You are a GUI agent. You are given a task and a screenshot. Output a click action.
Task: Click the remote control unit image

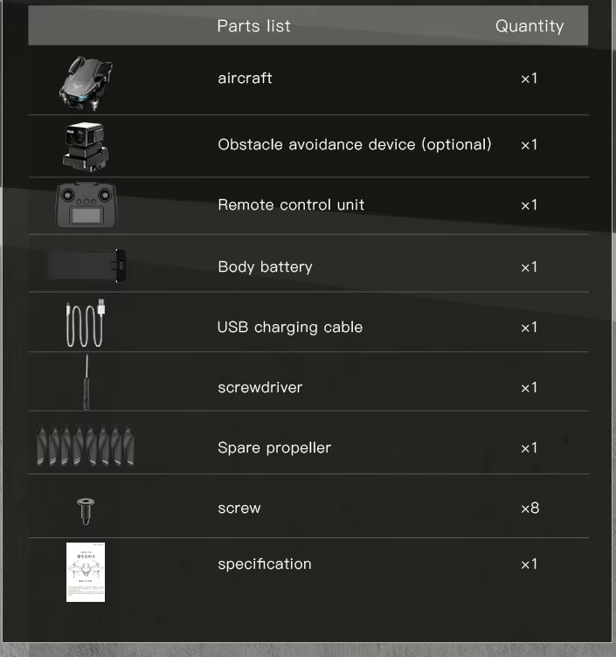tap(86, 205)
